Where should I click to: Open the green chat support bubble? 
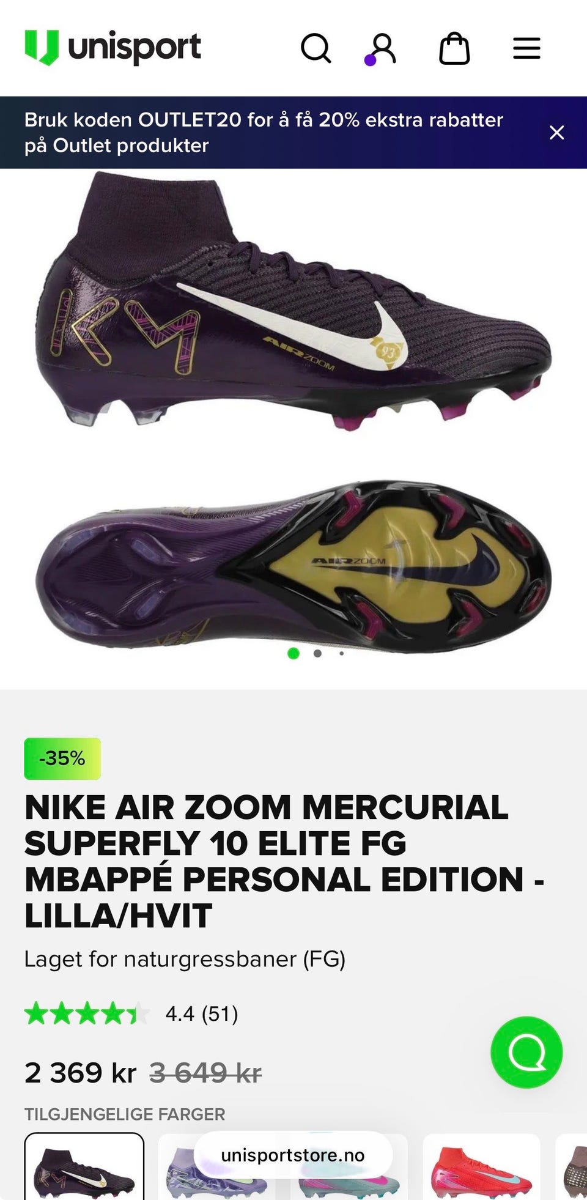tap(526, 1052)
